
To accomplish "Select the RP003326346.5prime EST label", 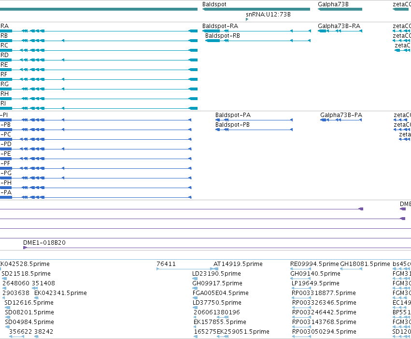I will [324, 303].
